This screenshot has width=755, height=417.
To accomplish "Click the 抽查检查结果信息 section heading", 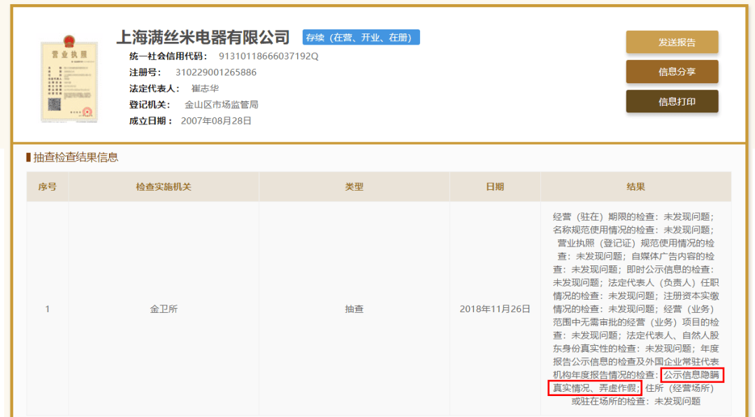I will [x=75, y=157].
